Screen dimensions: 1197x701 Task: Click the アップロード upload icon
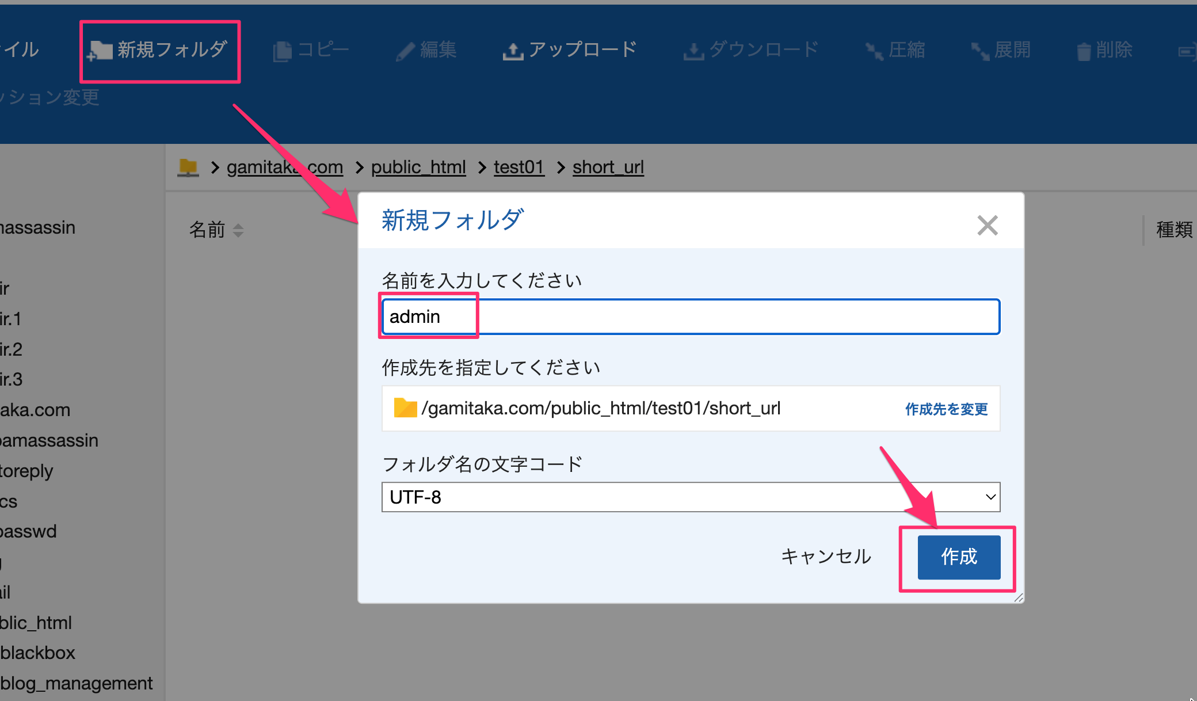click(513, 51)
